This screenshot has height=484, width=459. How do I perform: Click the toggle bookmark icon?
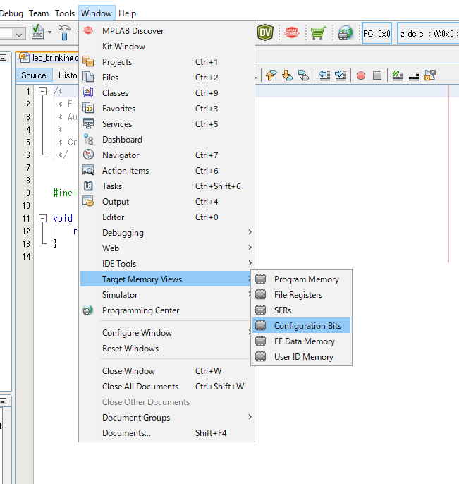pos(303,75)
